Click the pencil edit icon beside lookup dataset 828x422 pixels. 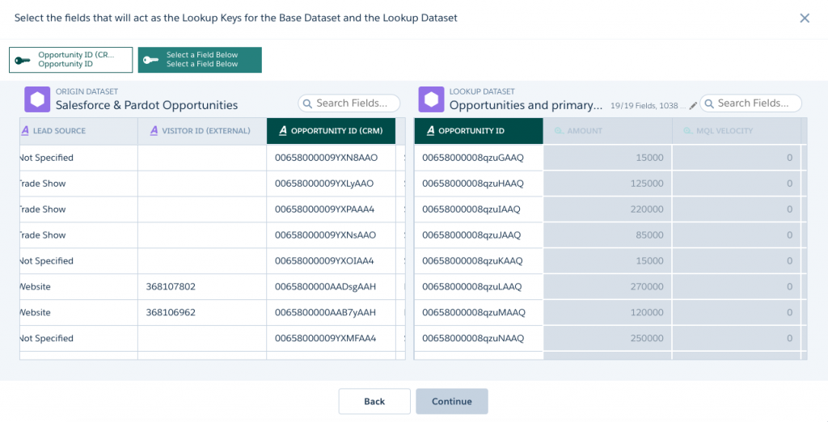[x=692, y=105]
